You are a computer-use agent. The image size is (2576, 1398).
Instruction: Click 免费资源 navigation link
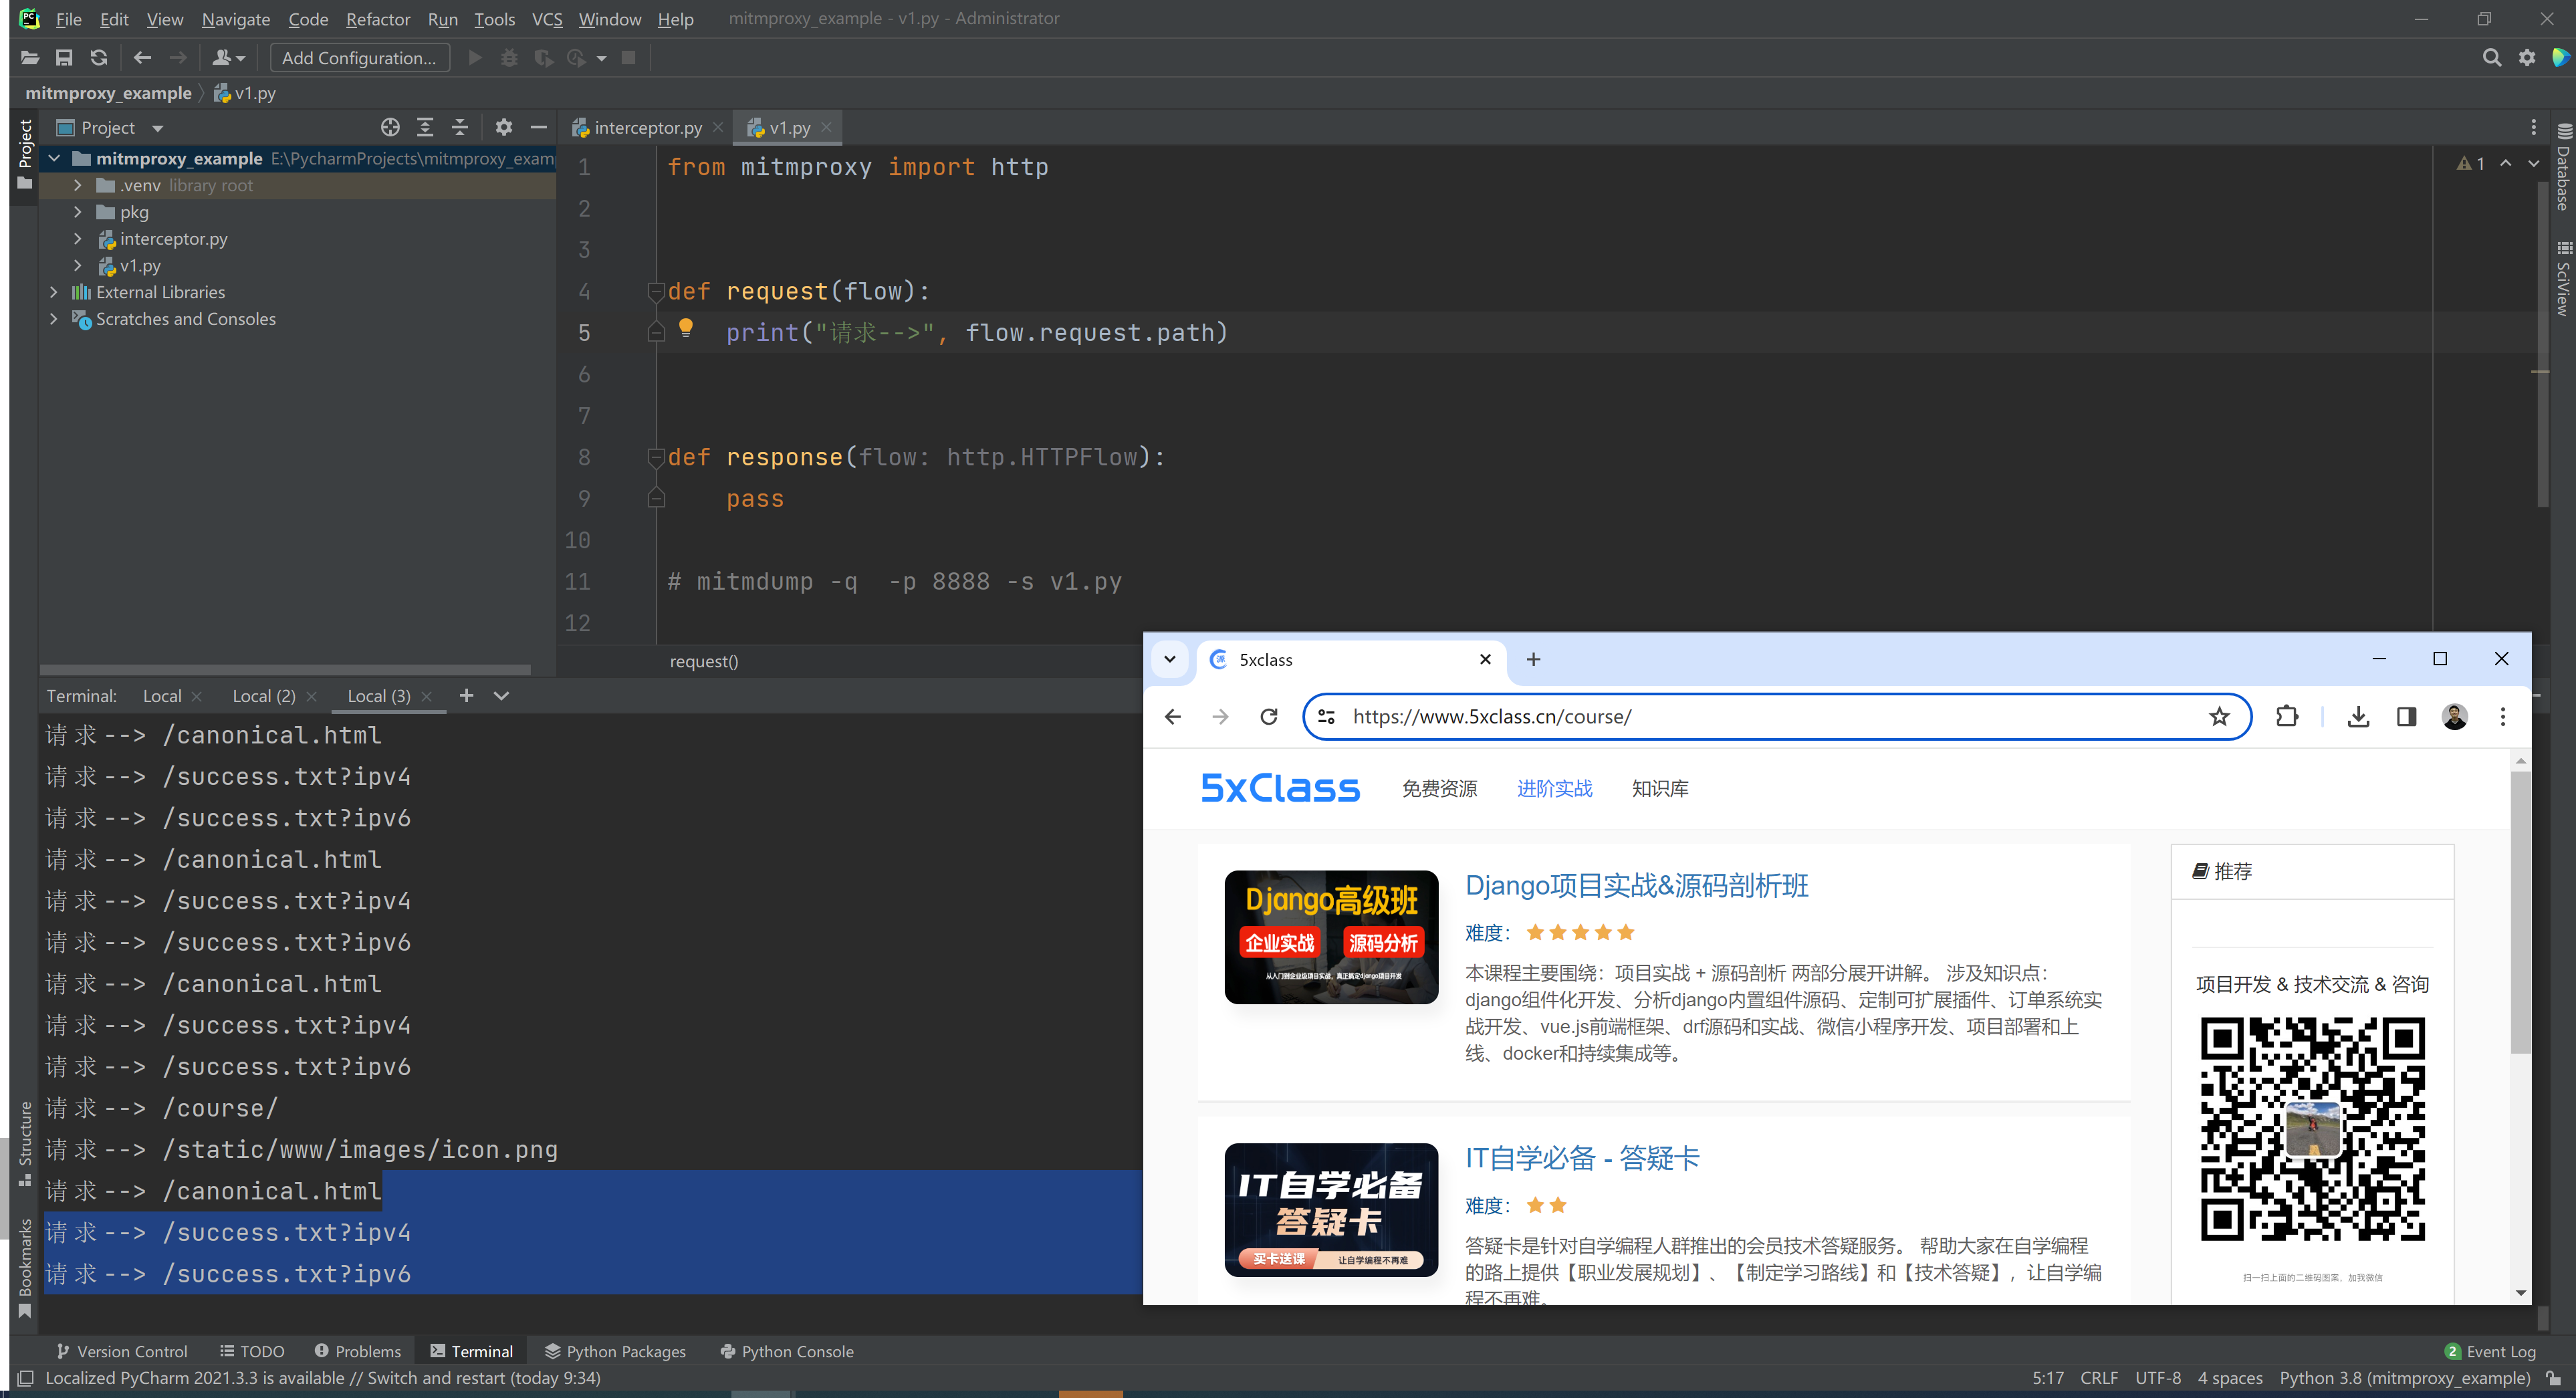(x=1439, y=788)
